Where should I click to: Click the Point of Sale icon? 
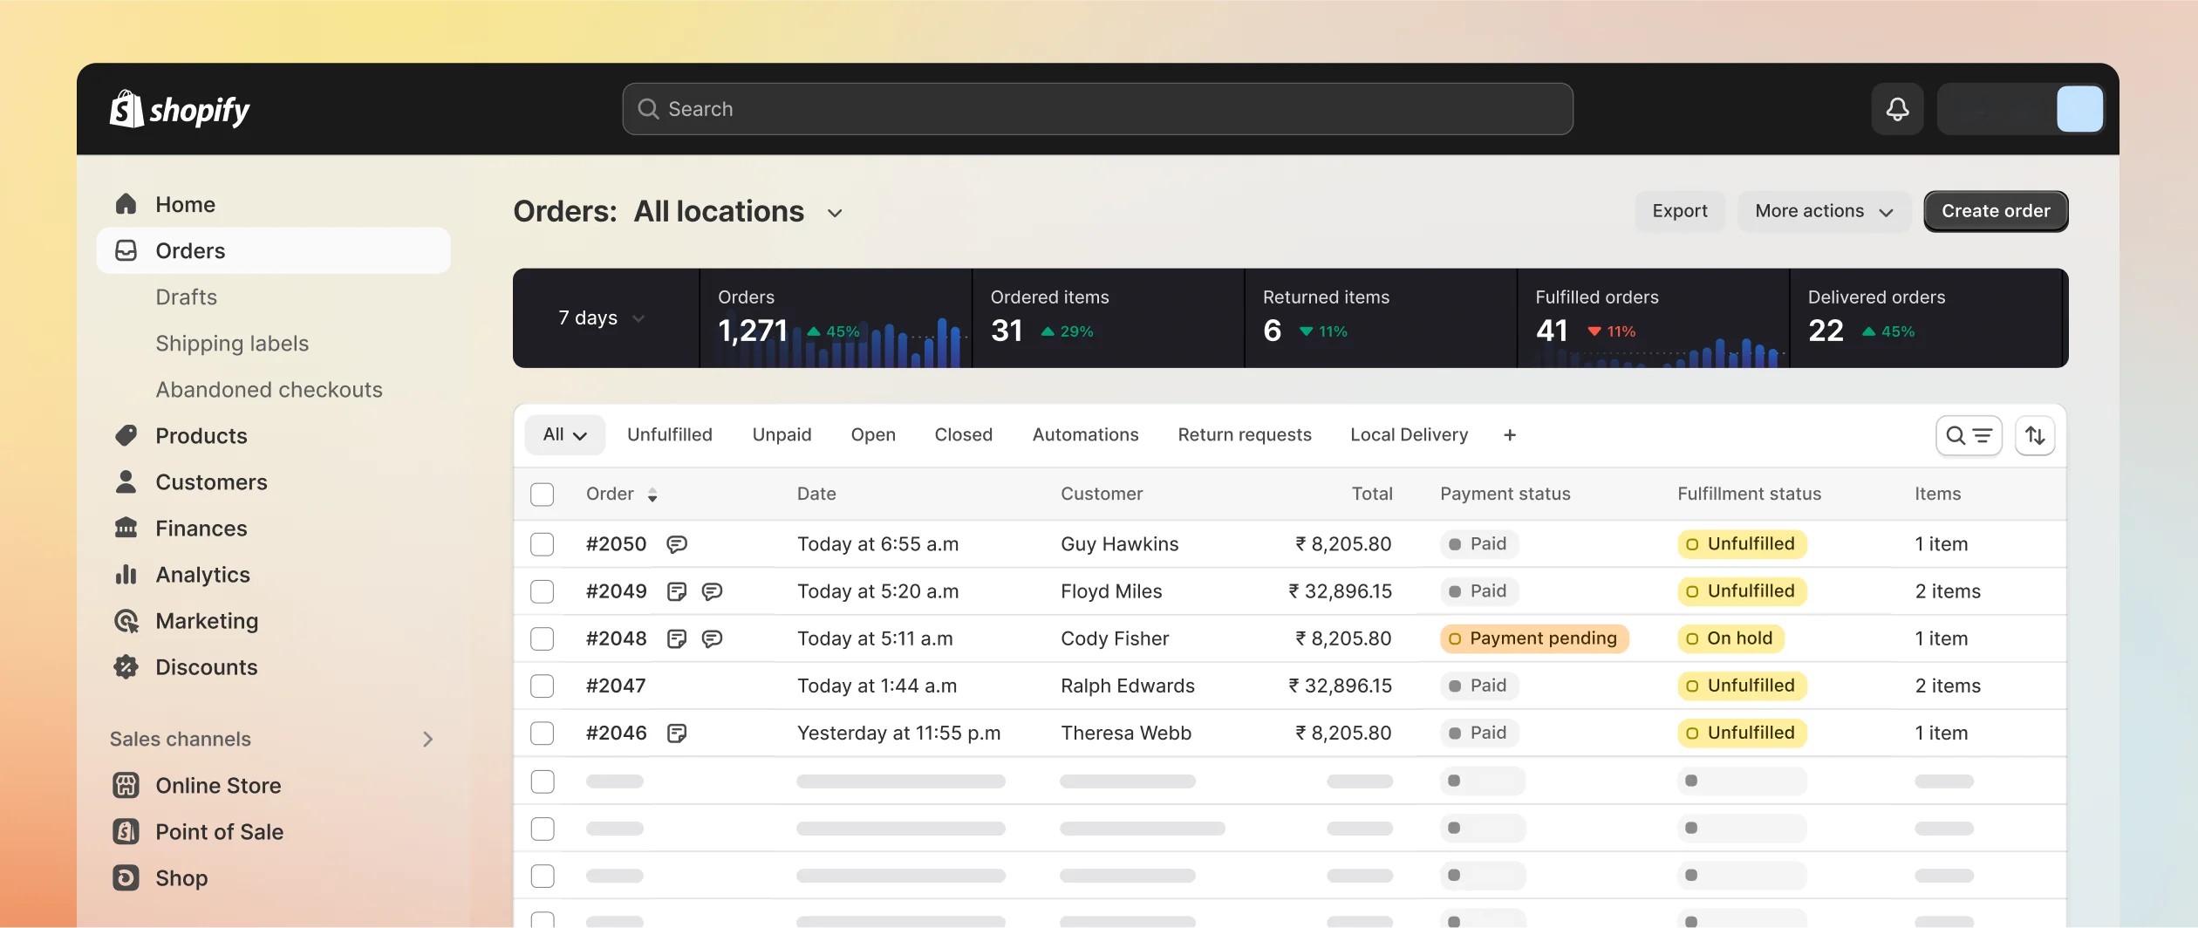(x=126, y=831)
